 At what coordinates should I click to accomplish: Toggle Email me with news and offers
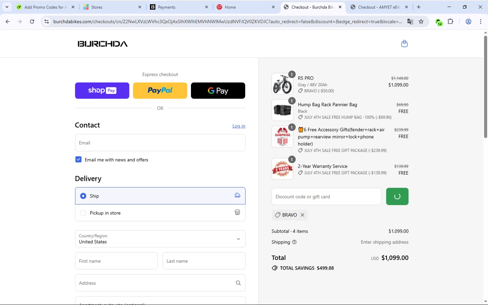pyautogui.click(x=78, y=159)
